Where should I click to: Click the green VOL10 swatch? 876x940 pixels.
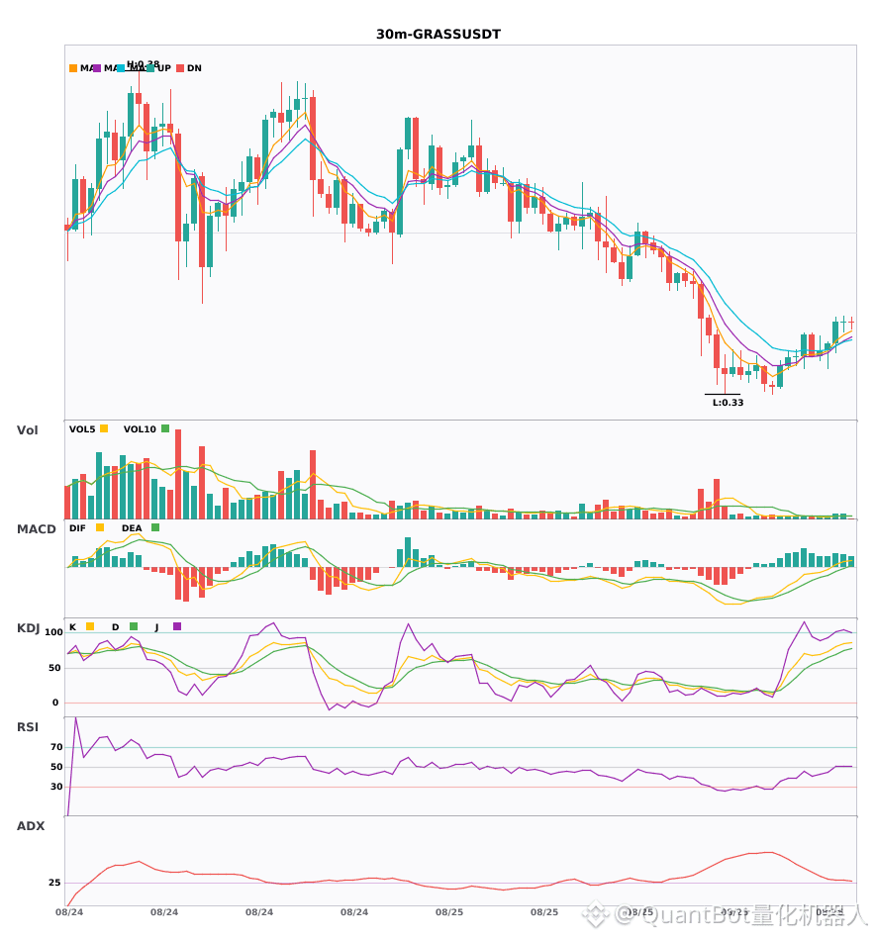pyautogui.click(x=165, y=428)
